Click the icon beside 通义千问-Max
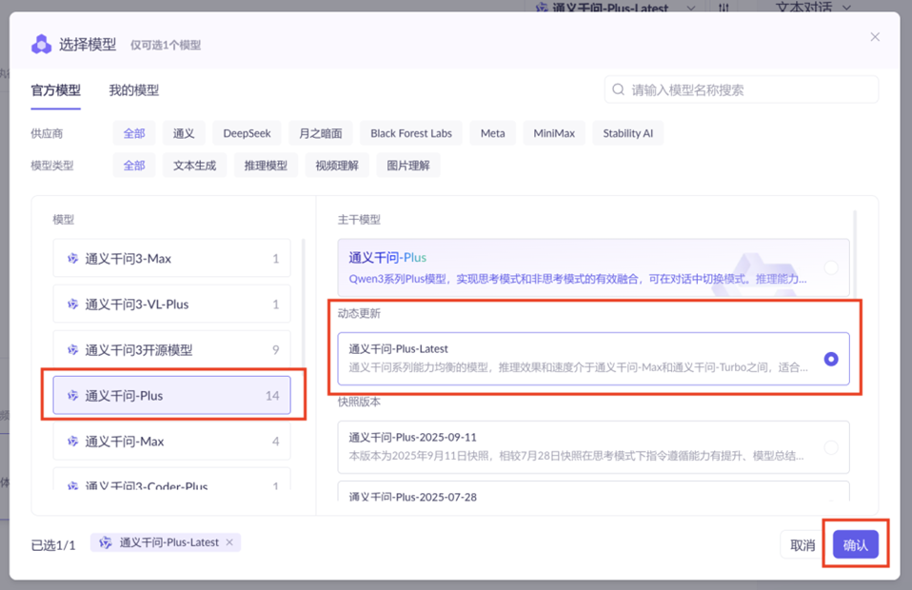 [x=72, y=442]
